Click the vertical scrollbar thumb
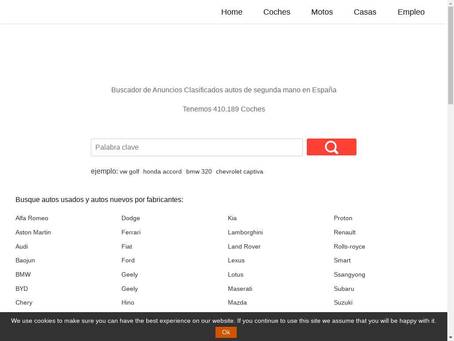The height and width of the screenshot is (341, 454). click(x=450, y=55)
